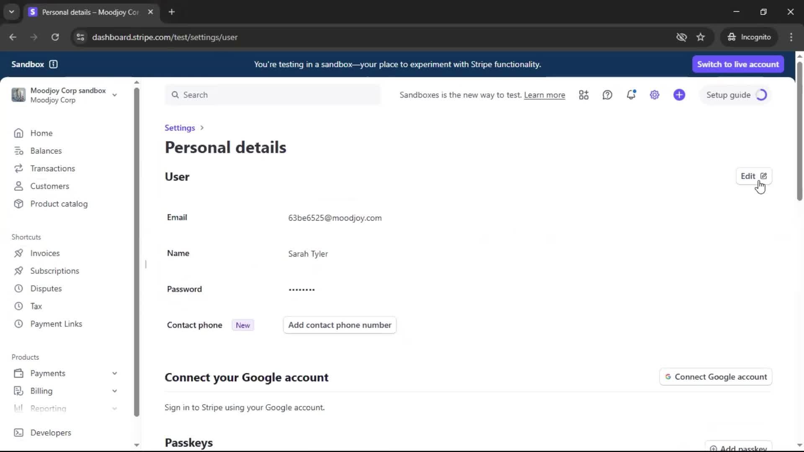Open a new browser tab

(172, 12)
